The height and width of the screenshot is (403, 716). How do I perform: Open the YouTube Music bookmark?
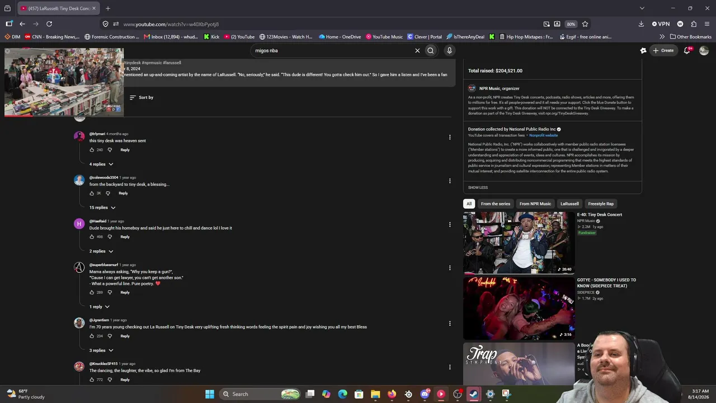coord(384,37)
